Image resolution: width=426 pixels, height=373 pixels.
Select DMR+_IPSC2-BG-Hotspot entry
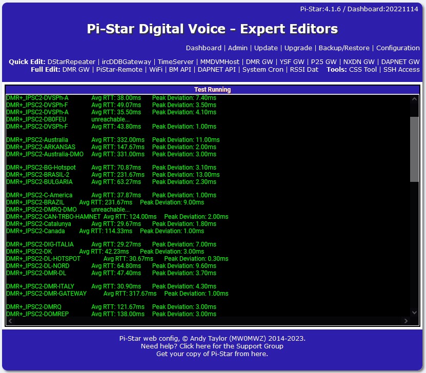click(111, 168)
